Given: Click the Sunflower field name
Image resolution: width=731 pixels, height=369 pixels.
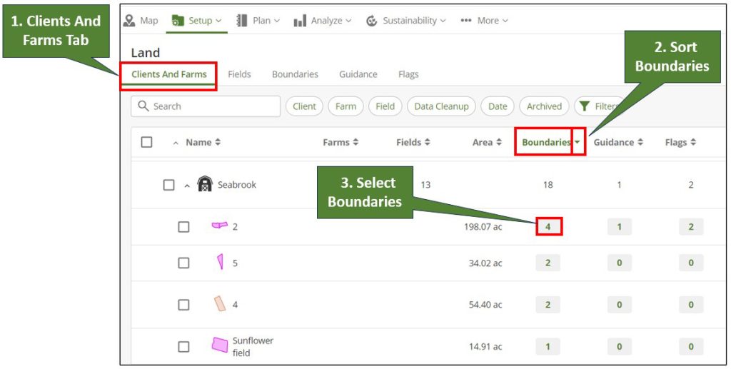Looking at the screenshot, I should 253,347.
